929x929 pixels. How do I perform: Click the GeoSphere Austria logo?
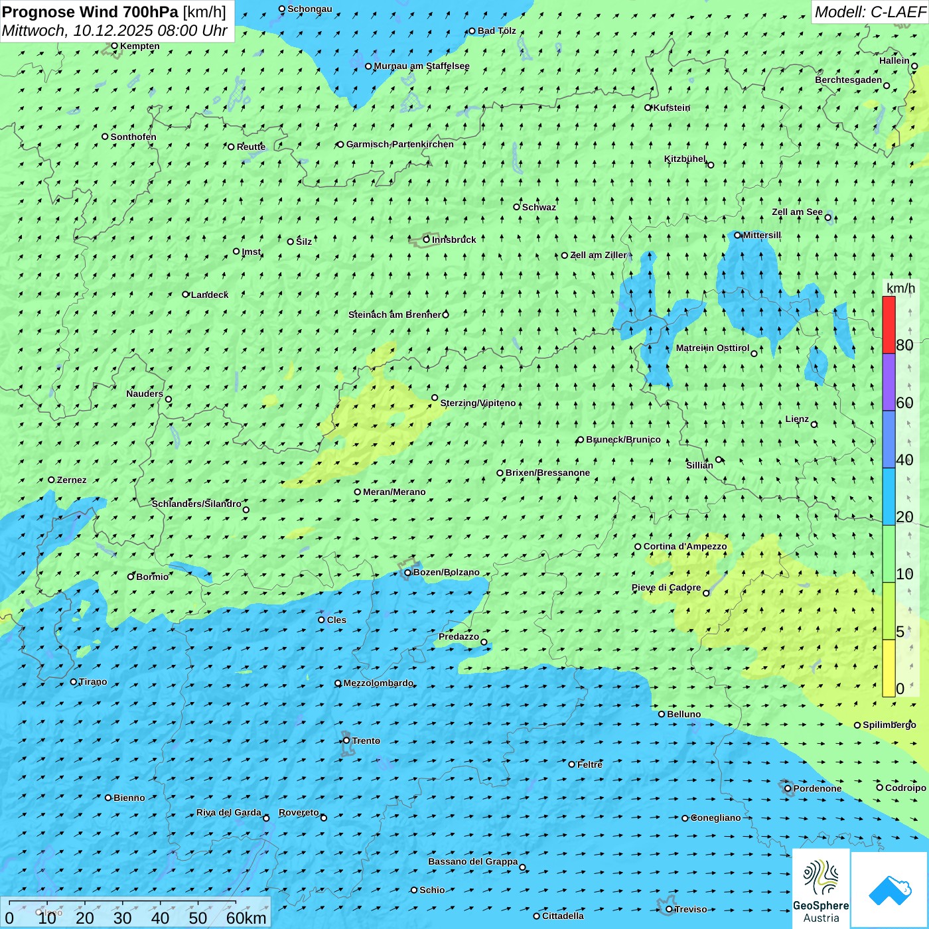point(821,887)
